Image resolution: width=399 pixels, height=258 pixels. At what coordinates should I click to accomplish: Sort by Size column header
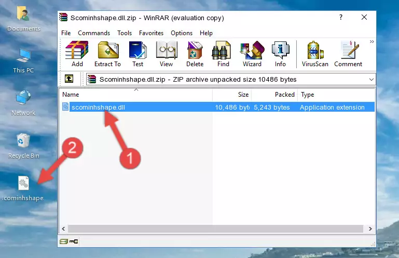[232, 95]
